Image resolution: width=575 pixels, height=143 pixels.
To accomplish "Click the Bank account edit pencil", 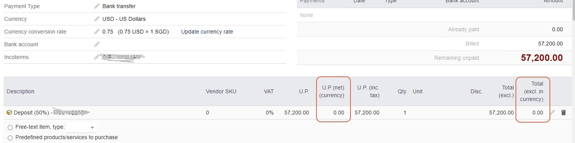I will click(x=97, y=44).
